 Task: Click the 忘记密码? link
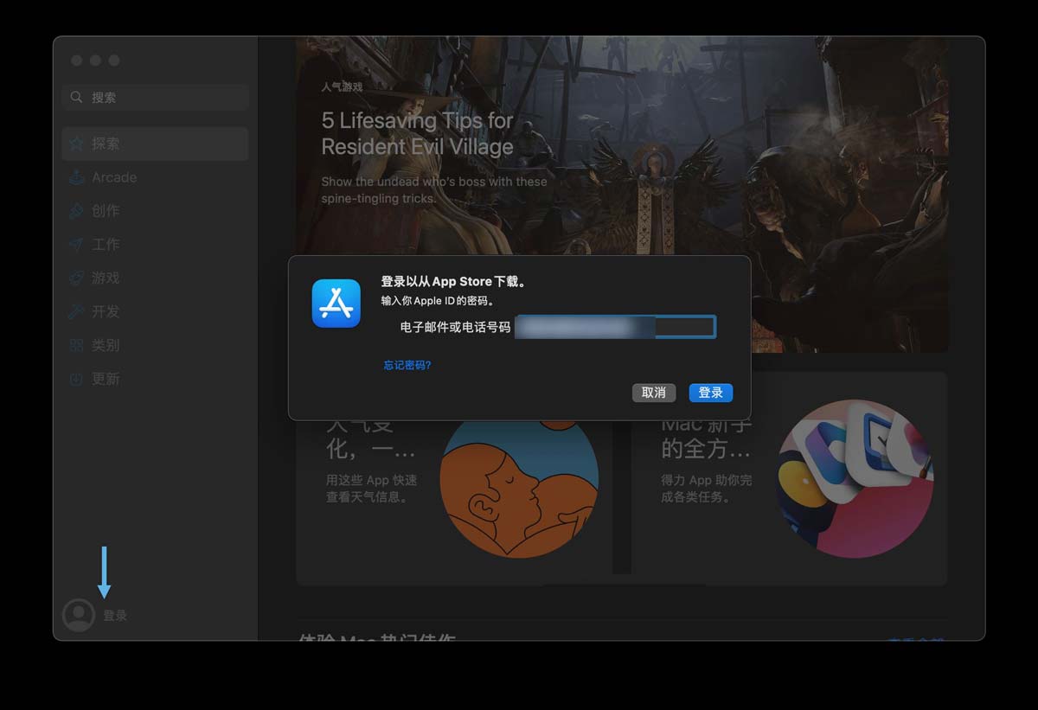pos(407,365)
